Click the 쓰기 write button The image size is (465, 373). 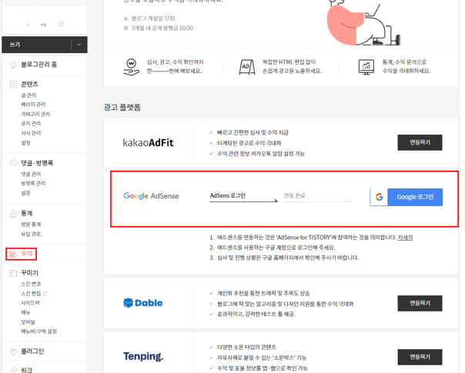click(37, 45)
